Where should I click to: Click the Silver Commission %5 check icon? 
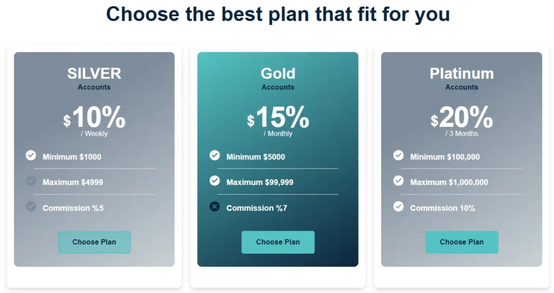point(31,206)
